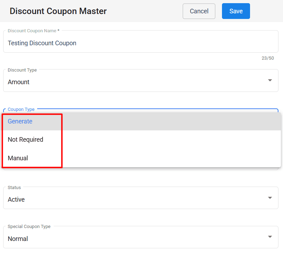Click the Status dropdown arrow icon

(270, 198)
